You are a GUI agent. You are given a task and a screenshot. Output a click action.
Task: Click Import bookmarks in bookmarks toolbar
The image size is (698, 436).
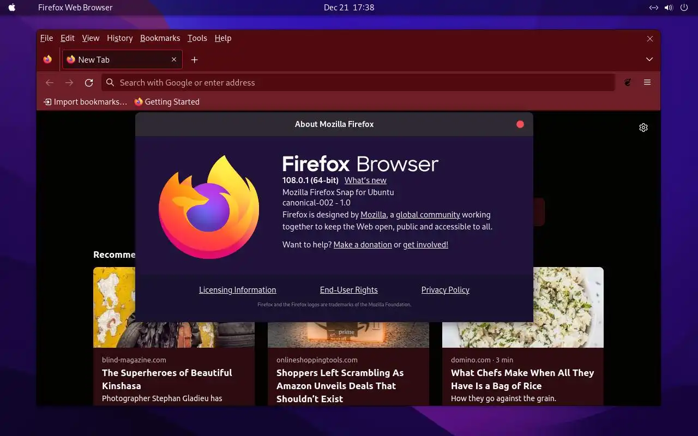[x=85, y=102]
